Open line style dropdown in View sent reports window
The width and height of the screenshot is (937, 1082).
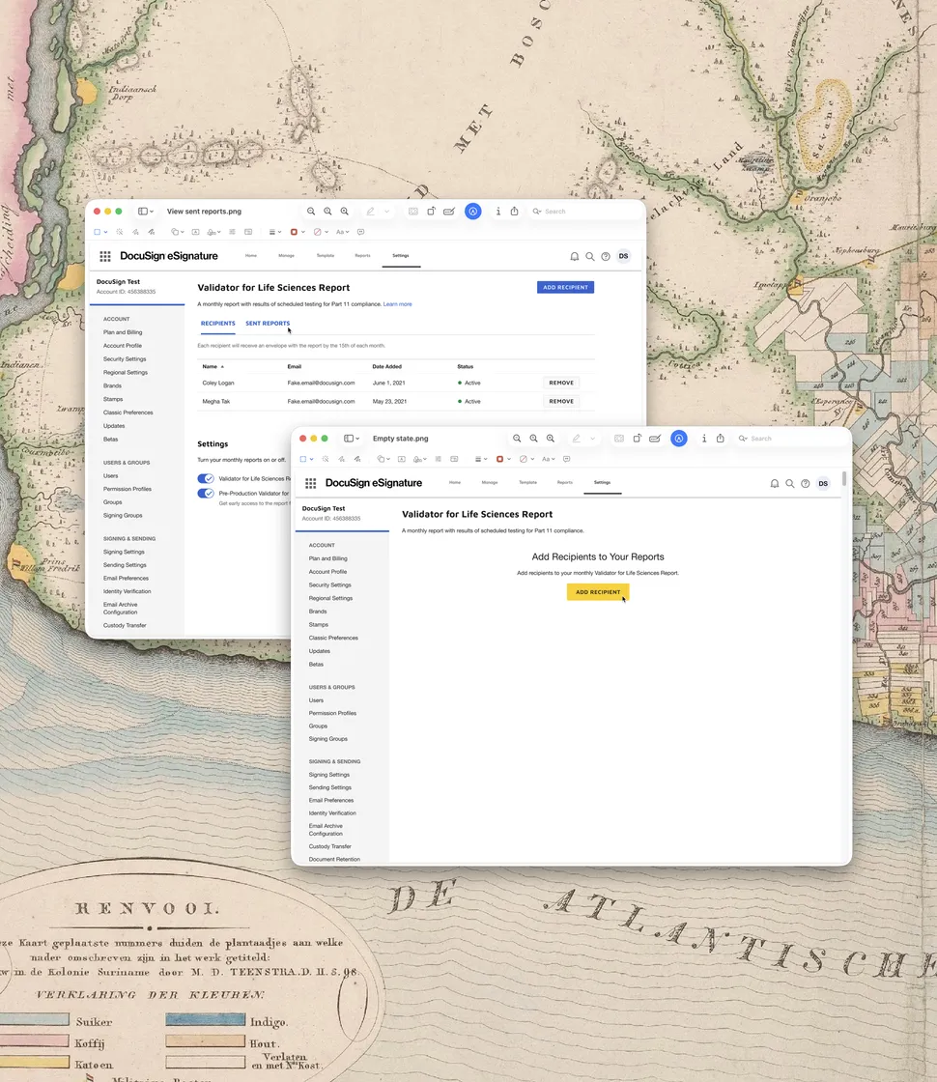pos(275,232)
